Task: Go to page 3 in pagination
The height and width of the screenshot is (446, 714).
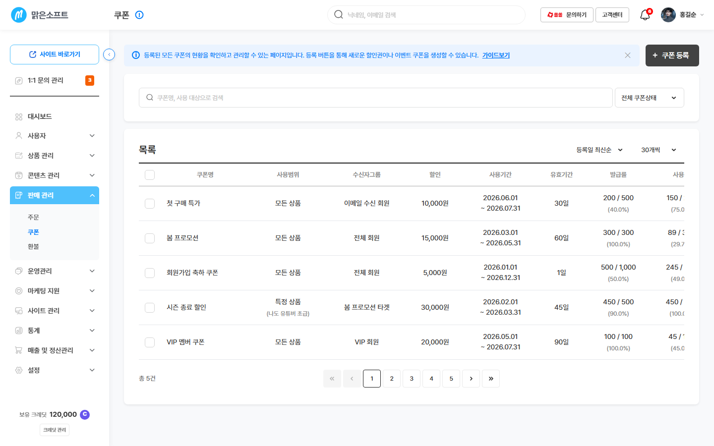Action: coord(412,379)
